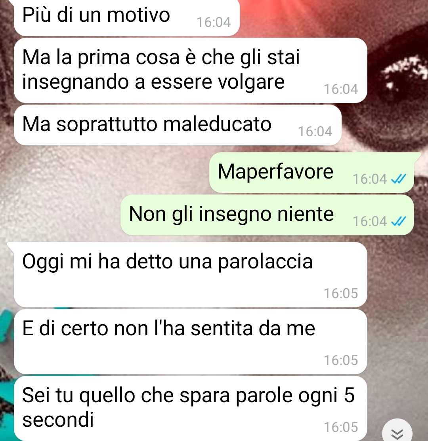Tap the 16:04 time on 'Maperfavore'
The width and height of the screenshot is (428, 441).
370,179
